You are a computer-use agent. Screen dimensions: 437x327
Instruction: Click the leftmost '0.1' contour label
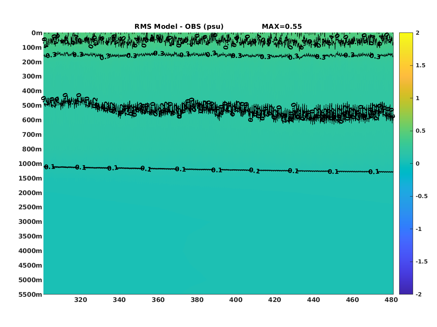49,167
